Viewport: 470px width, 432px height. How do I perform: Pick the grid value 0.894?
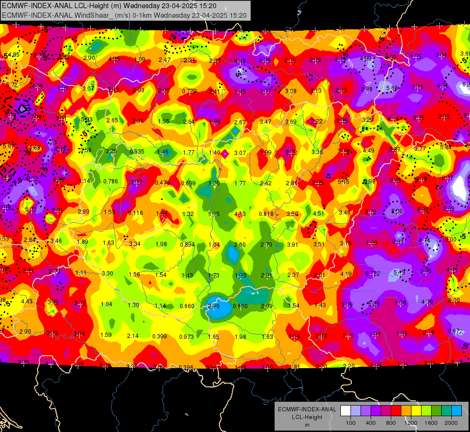click(187, 244)
